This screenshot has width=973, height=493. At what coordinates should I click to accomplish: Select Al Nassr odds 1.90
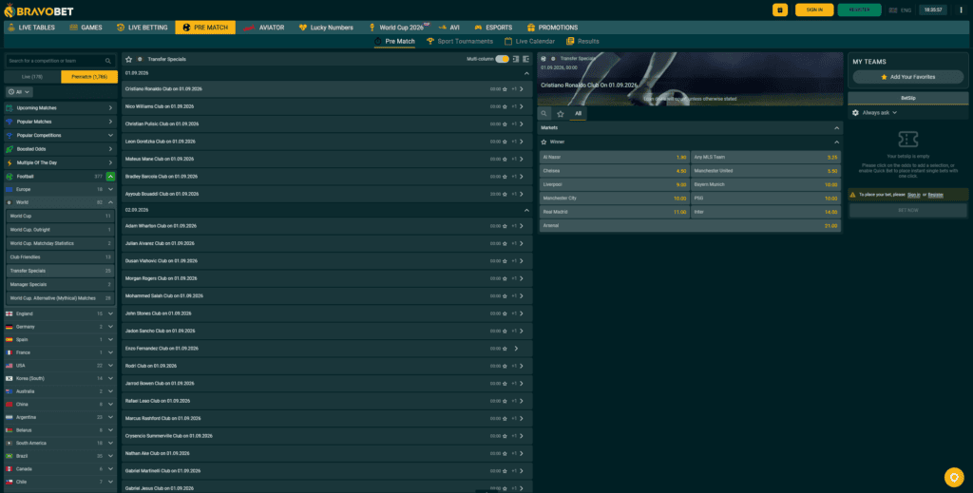click(615, 158)
